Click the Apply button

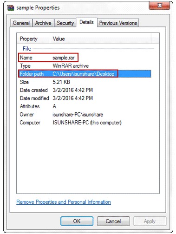(x=150, y=221)
